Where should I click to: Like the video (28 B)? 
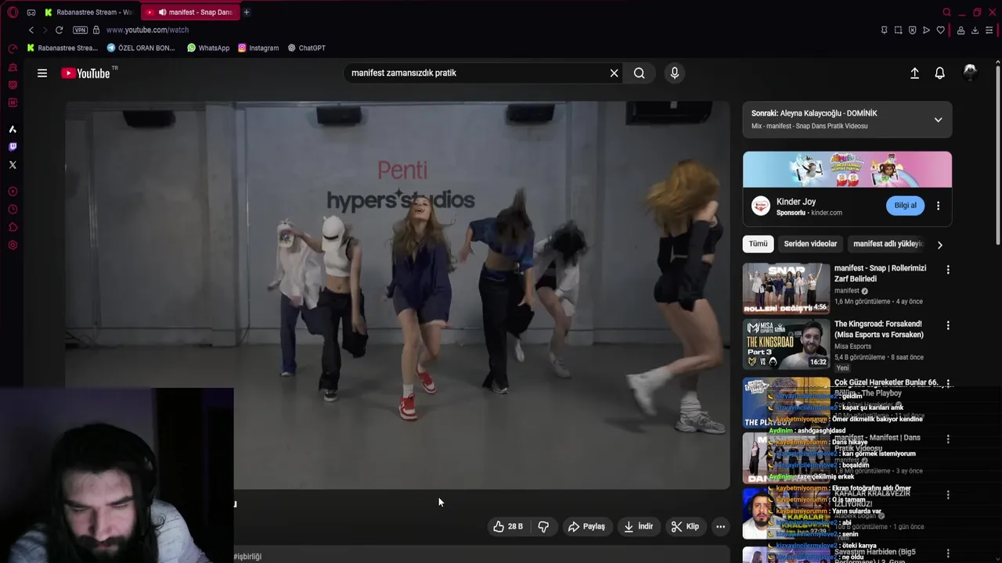click(x=507, y=526)
